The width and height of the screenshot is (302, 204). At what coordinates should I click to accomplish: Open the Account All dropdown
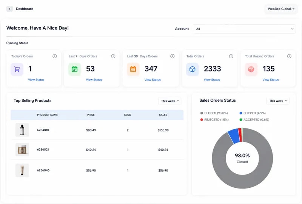click(244, 29)
